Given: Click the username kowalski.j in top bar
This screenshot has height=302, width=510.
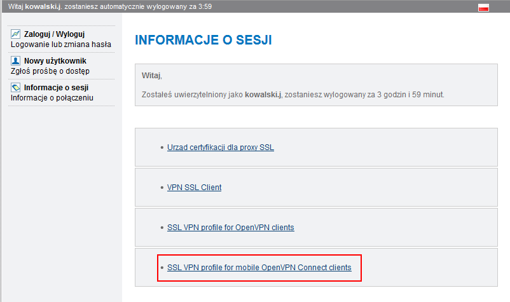Looking at the screenshot, I should 43,6.
